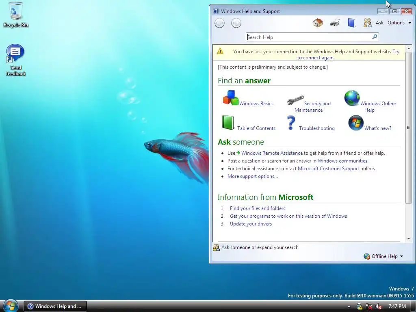Open the Windows communities link
416x312 pixels.
pyautogui.click(x=343, y=161)
